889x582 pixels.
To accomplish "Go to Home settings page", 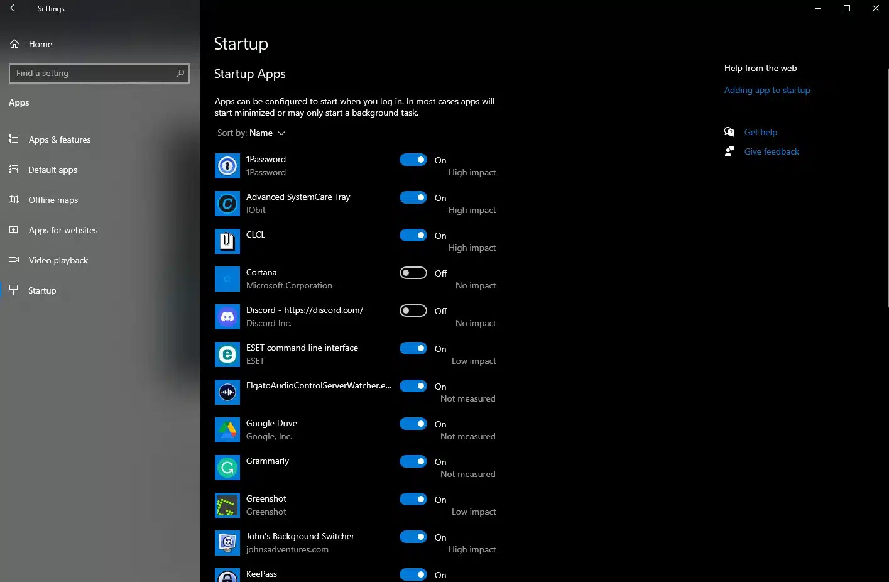I will pos(40,44).
